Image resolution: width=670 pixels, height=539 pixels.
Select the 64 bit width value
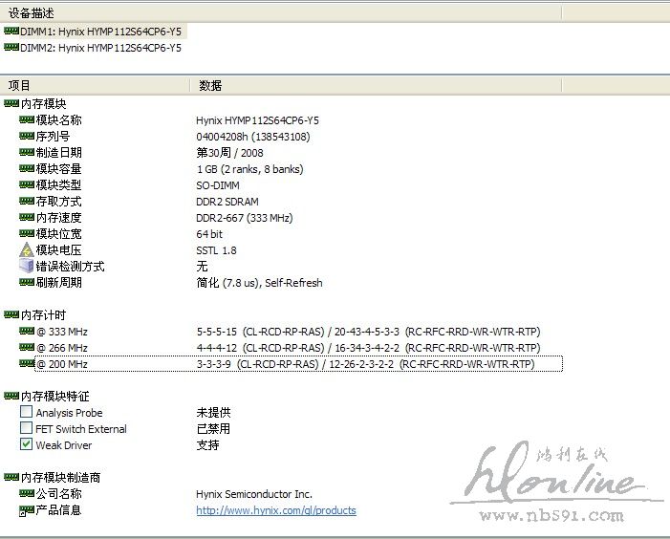(209, 234)
